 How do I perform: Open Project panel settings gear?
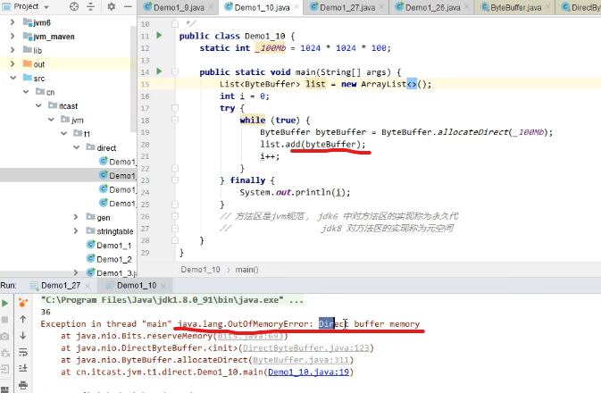(x=111, y=6)
